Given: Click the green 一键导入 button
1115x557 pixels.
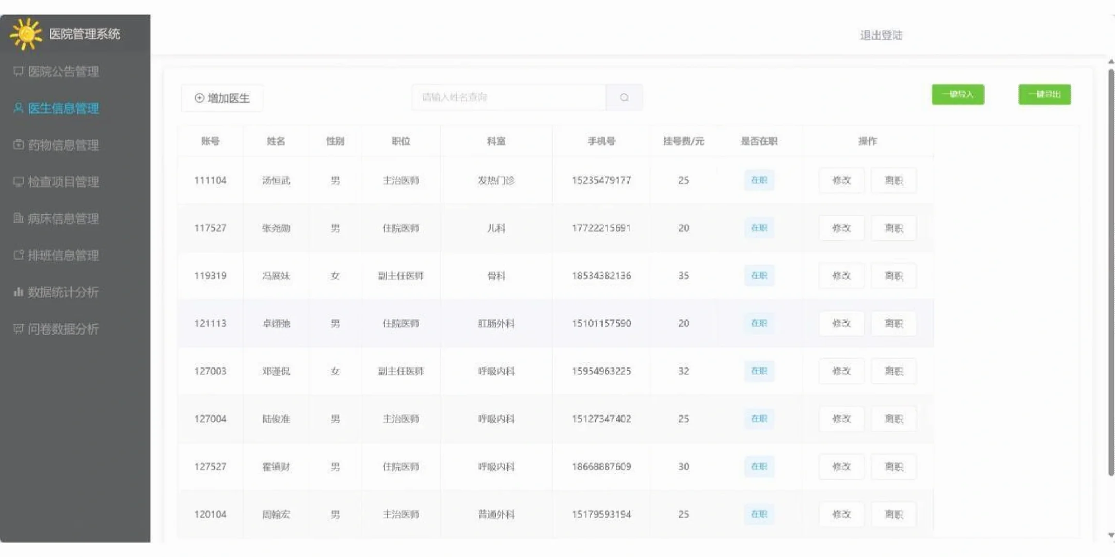Looking at the screenshot, I should [x=958, y=94].
